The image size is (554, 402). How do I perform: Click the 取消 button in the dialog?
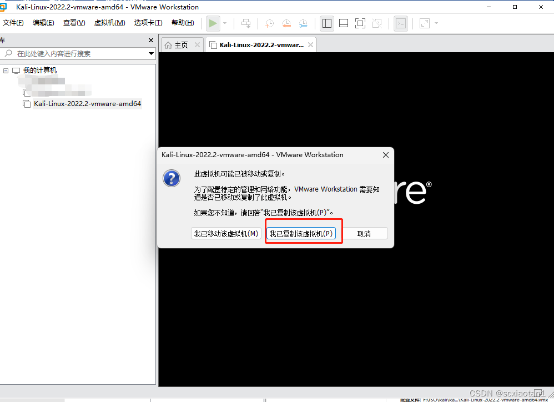click(x=364, y=234)
